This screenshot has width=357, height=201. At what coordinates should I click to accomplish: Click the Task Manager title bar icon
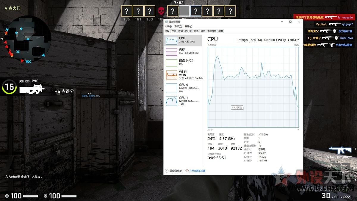tap(167, 22)
